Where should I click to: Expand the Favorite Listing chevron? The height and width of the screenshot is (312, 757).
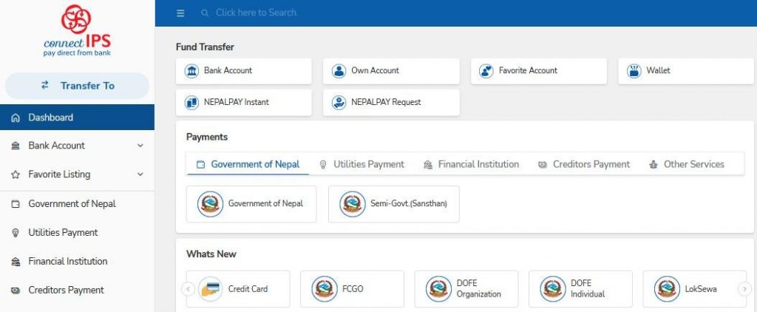tap(140, 174)
